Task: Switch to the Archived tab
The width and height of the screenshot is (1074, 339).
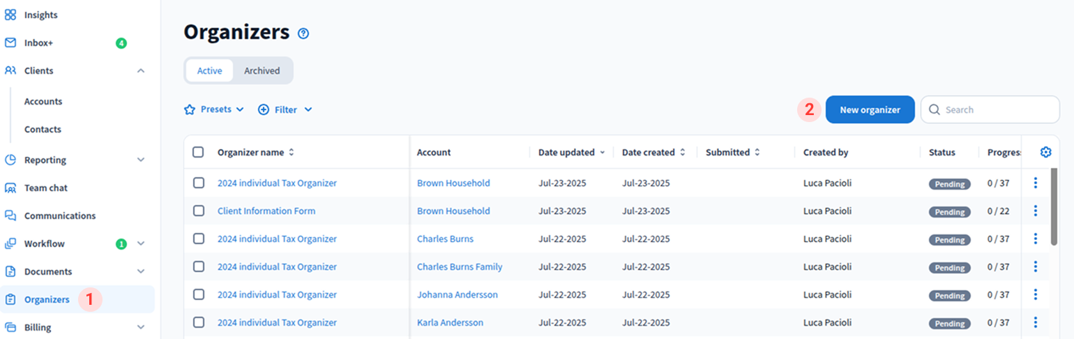Action: (262, 70)
